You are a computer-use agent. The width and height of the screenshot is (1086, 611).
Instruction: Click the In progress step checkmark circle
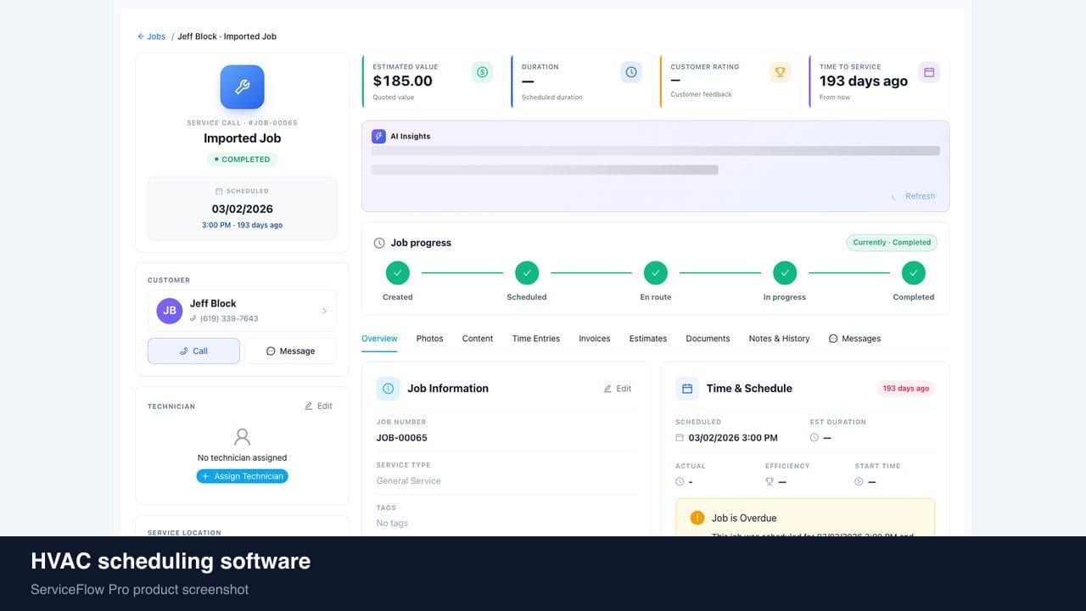click(785, 272)
